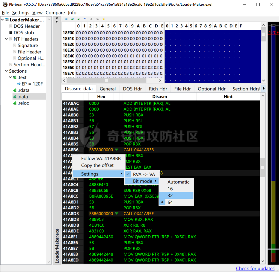The height and width of the screenshot is (272, 279).
Task: Click Copy the offset in context menu
Action: [97, 165]
